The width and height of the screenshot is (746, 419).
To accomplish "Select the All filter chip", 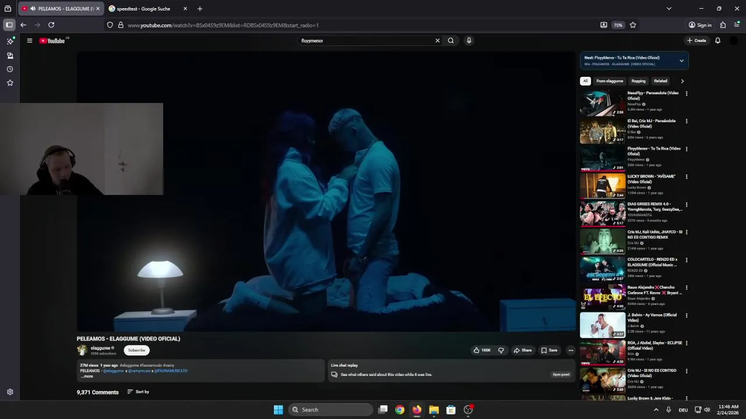I will tap(585, 81).
